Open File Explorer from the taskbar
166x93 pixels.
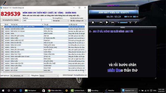[x=30, y=90]
